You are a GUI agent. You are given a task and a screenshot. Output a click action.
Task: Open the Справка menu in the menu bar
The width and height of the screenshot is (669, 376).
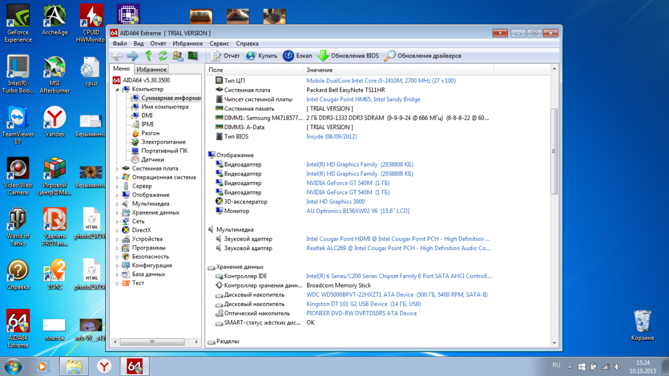click(247, 43)
